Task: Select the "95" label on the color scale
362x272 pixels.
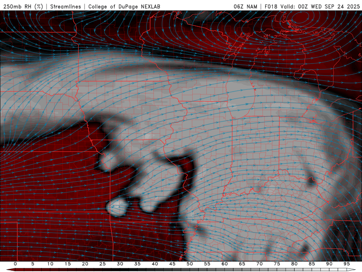Action: tap(347, 264)
